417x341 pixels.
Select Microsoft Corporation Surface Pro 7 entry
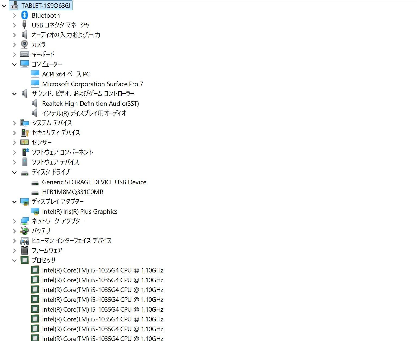pos(93,84)
